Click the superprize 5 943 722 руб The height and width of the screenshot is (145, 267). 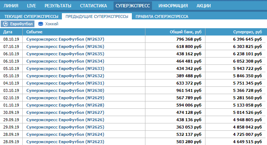click(x=248, y=68)
